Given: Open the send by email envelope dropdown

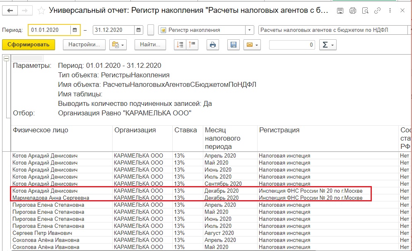Looking at the screenshot, I should tap(252, 45).
